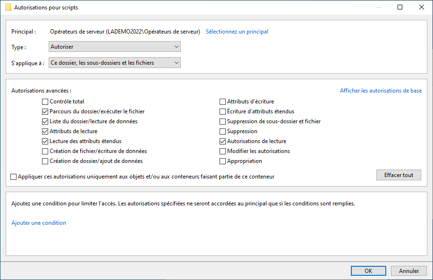The height and width of the screenshot is (280, 433).
Task: Open the Type dropdown showing Autoriser
Action: tap(115, 47)
